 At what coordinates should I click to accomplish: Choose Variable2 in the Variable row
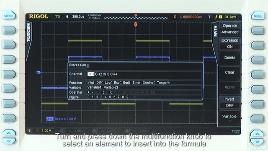click(111, 88)
